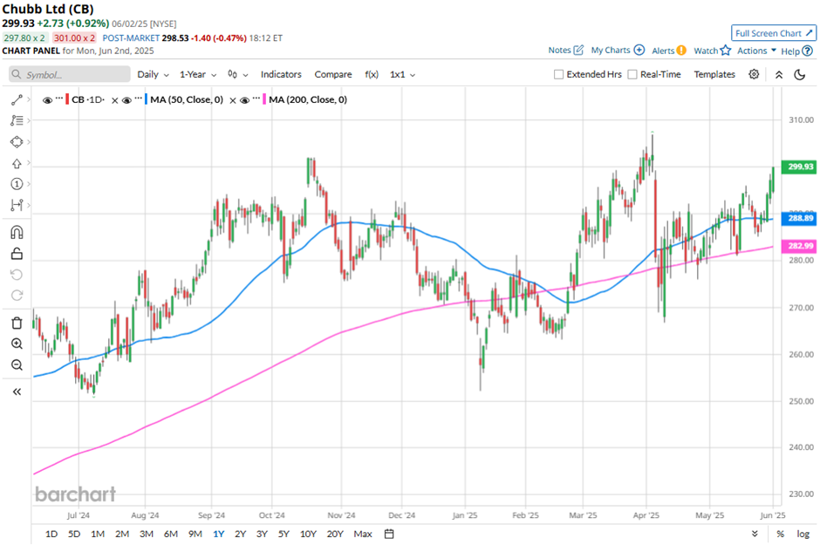Switch to dark mode moon icon

800,75
